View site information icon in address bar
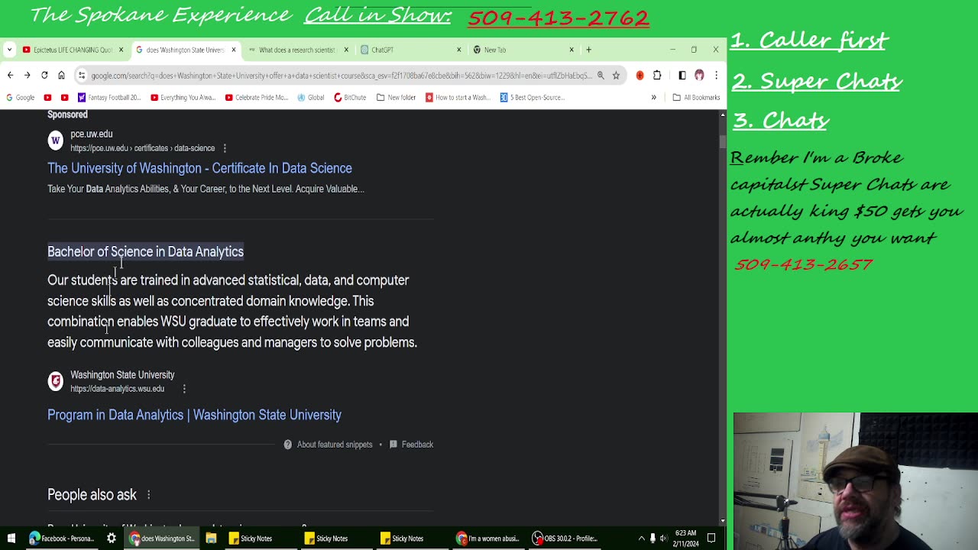 click(x=83, y=76)
